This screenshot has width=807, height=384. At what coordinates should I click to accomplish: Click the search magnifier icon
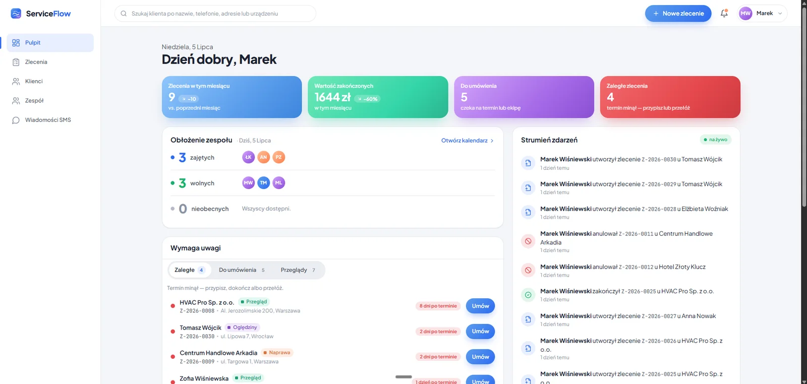click(x=124, y=14)
